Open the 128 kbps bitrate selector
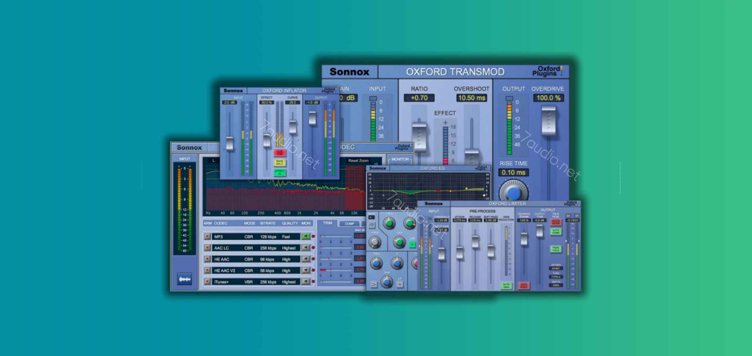The height and width of the screenshot is (356, 752). tap(268, 237)
